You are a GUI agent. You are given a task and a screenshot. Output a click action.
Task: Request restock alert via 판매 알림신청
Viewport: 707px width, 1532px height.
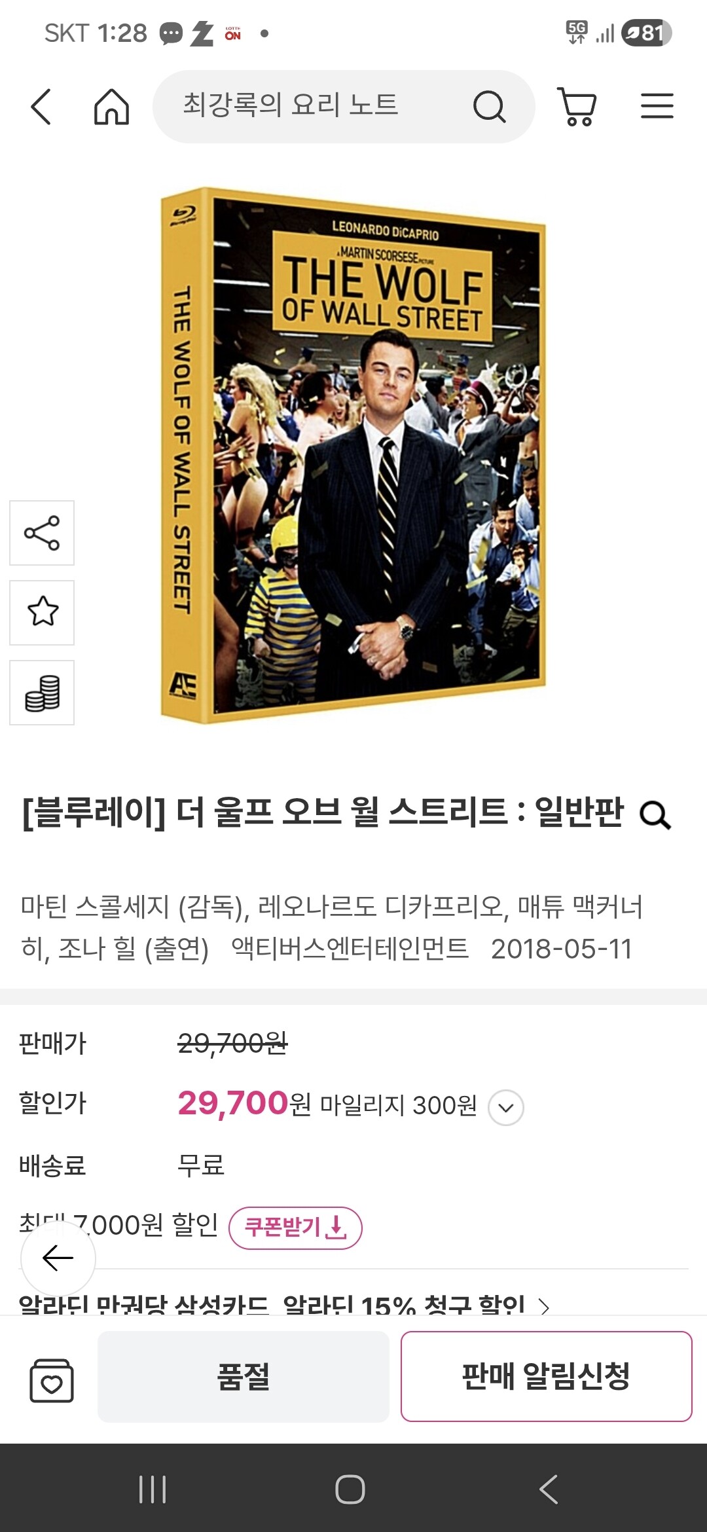tap(547, 1376)
